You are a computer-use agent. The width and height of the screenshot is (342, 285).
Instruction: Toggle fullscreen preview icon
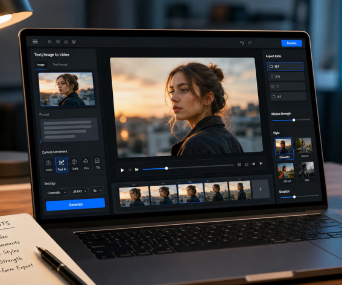tap(261, 163)
